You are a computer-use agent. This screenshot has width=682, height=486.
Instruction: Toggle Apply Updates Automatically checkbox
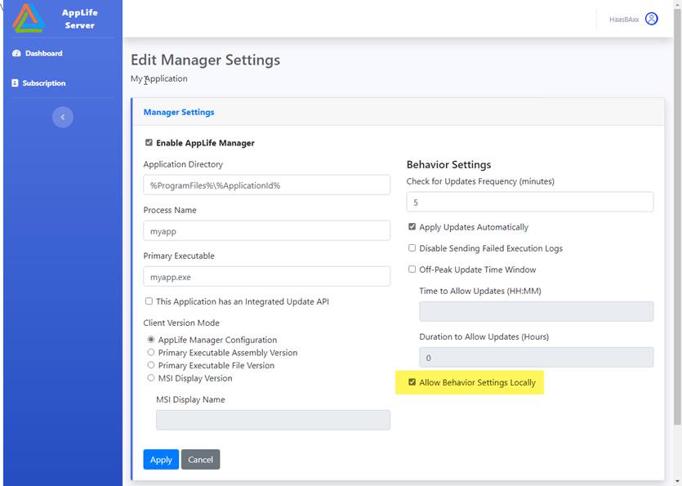click(x=412, y=227)
